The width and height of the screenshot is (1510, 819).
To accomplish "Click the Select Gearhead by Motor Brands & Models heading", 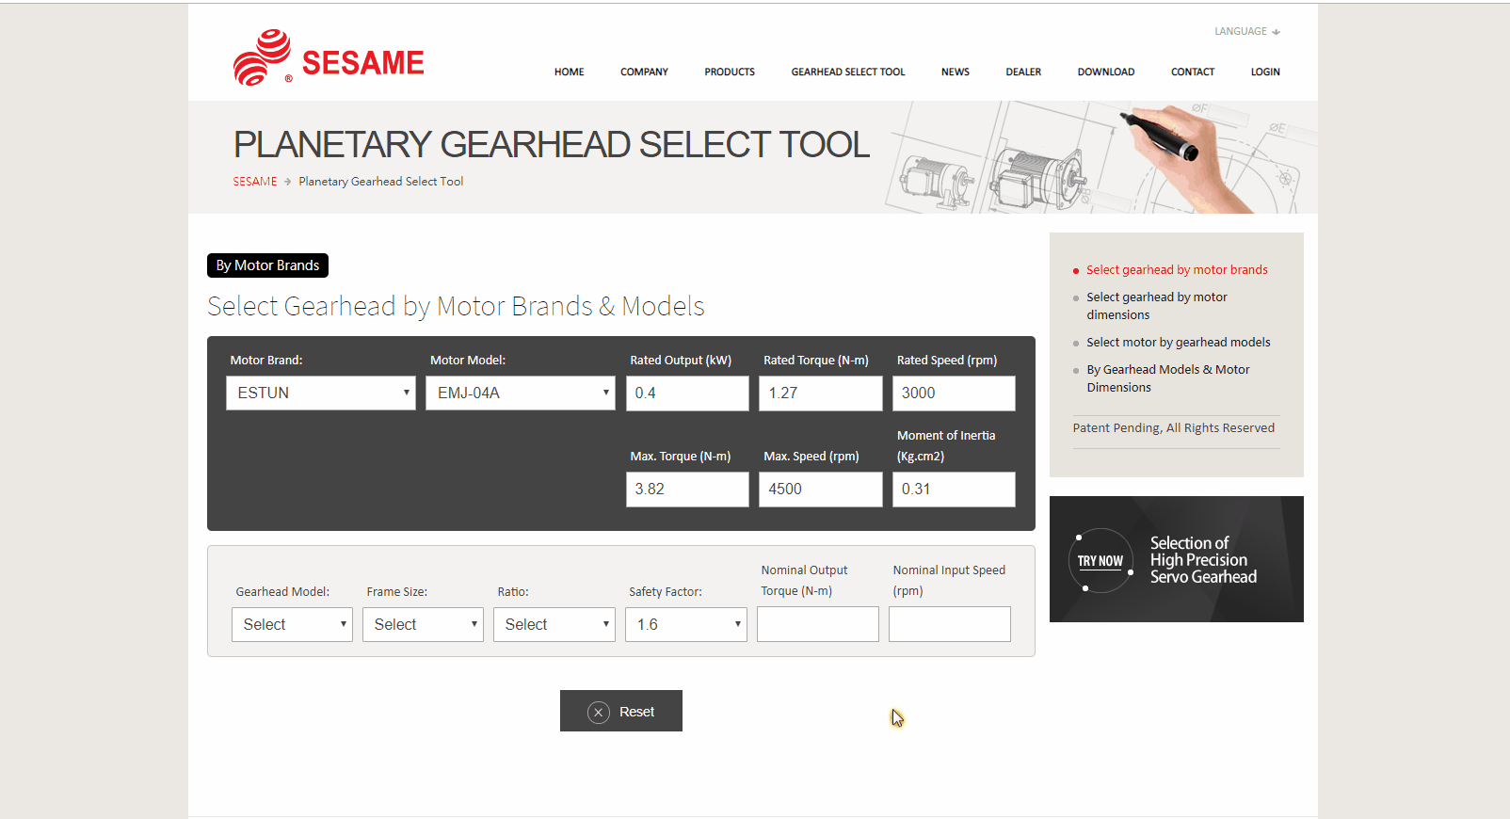I will point(456,306).
